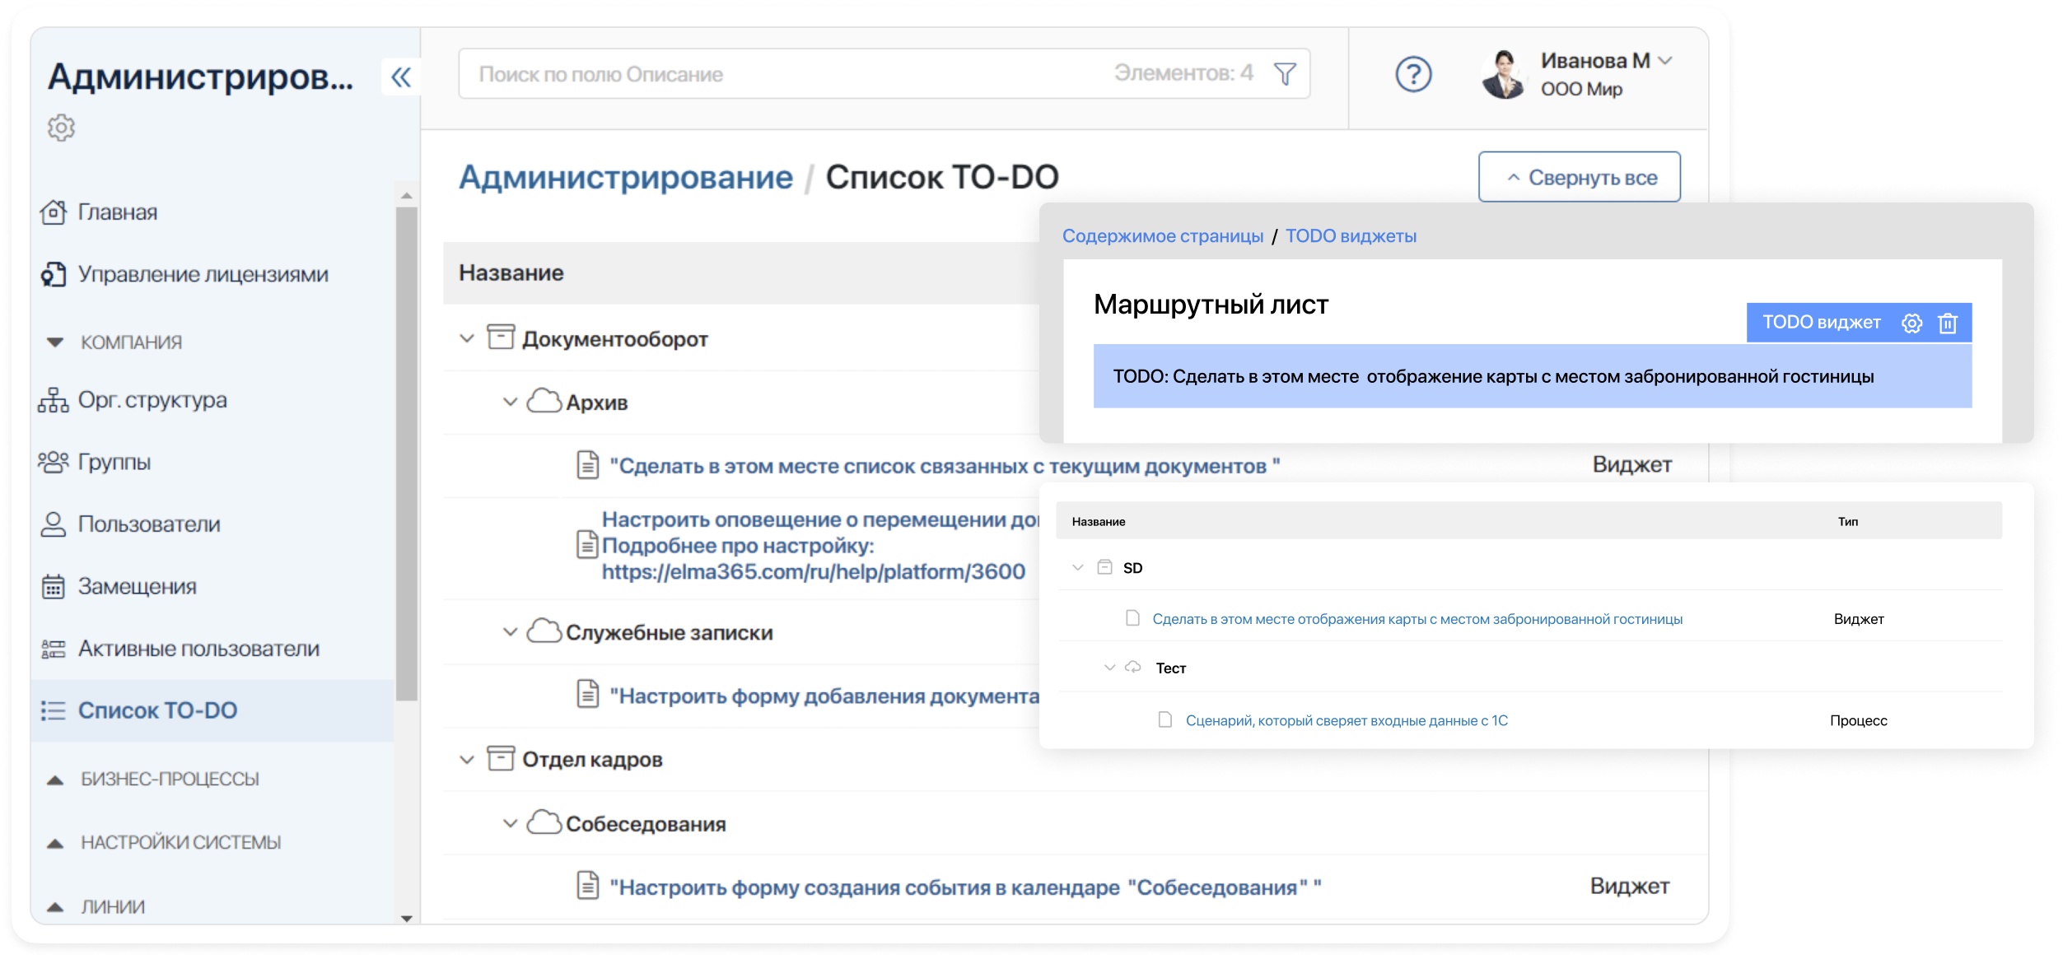This screenshot has height=959, width=2063.
Task: Open Управление лицензиями via its sidebar icon
Action: point(53,274)
